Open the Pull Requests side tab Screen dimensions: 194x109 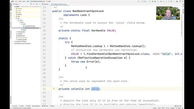(11, 34)
